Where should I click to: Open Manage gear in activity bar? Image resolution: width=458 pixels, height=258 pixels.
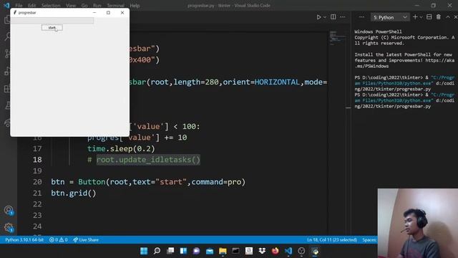point(9,227)
